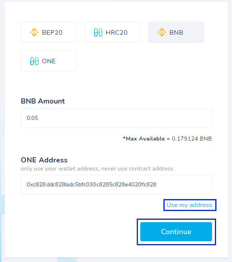Click the 0.179124 BNB max available value
Image resolution: width=232 pixels, height=262 pixels.
pyautogui.click(x=192, y=139)
